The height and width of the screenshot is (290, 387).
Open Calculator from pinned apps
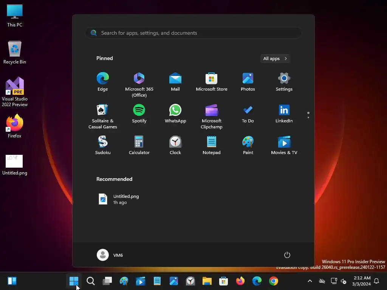[139, 145]
